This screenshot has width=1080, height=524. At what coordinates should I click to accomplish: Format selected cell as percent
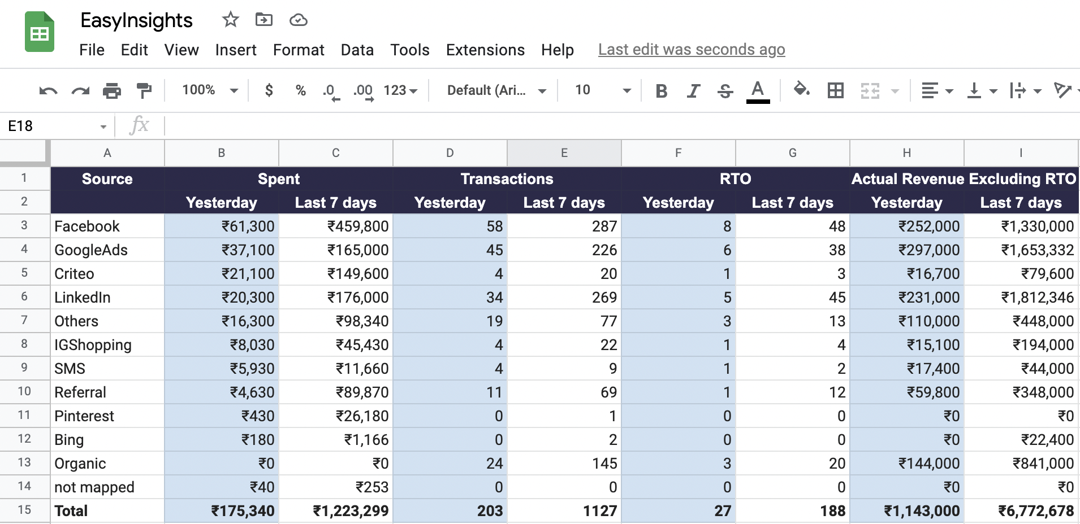click(x=300, y=90)
